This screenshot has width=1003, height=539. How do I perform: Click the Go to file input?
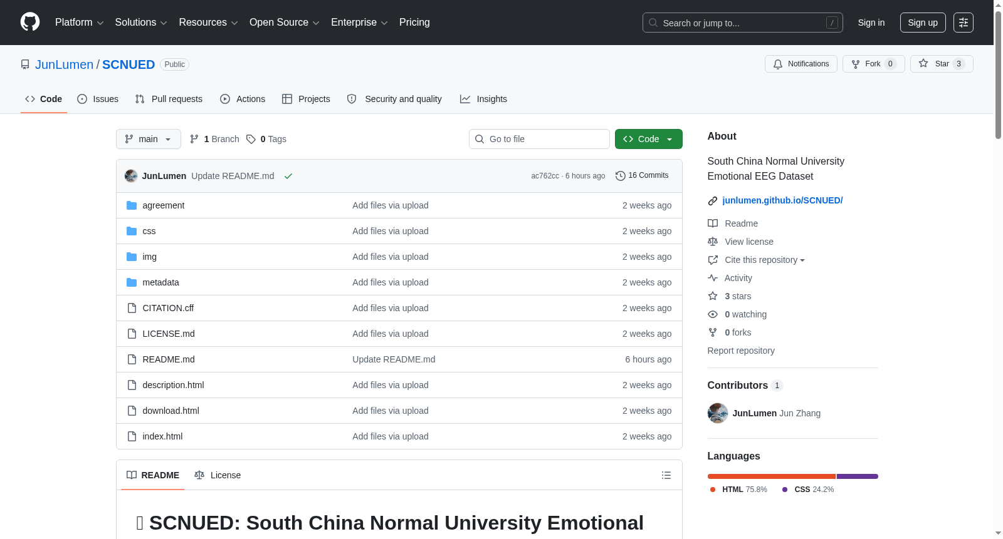[x=539, y=139]
